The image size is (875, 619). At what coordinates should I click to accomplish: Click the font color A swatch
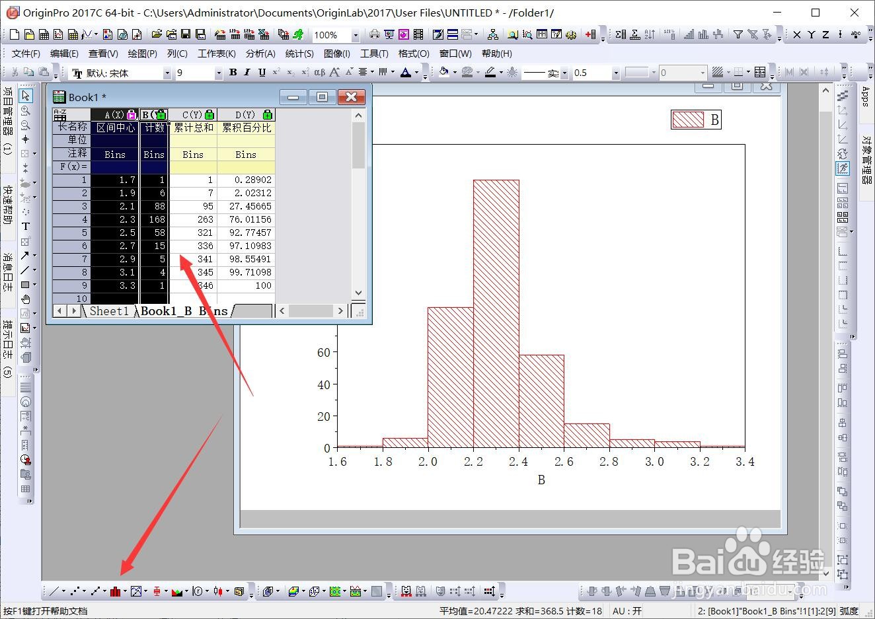click(405, 72)
